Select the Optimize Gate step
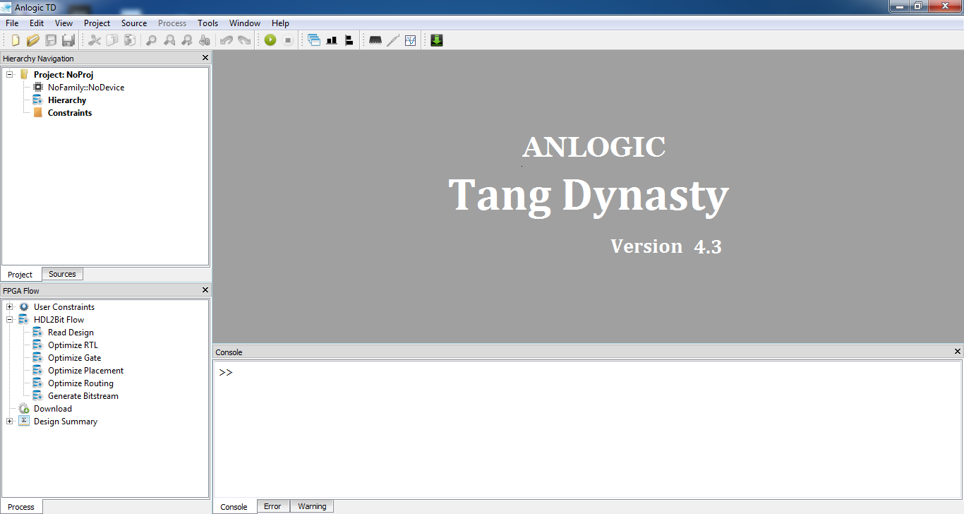Image resolution: width=964 pixels, height=514 pixels. (x=74, y=358)
